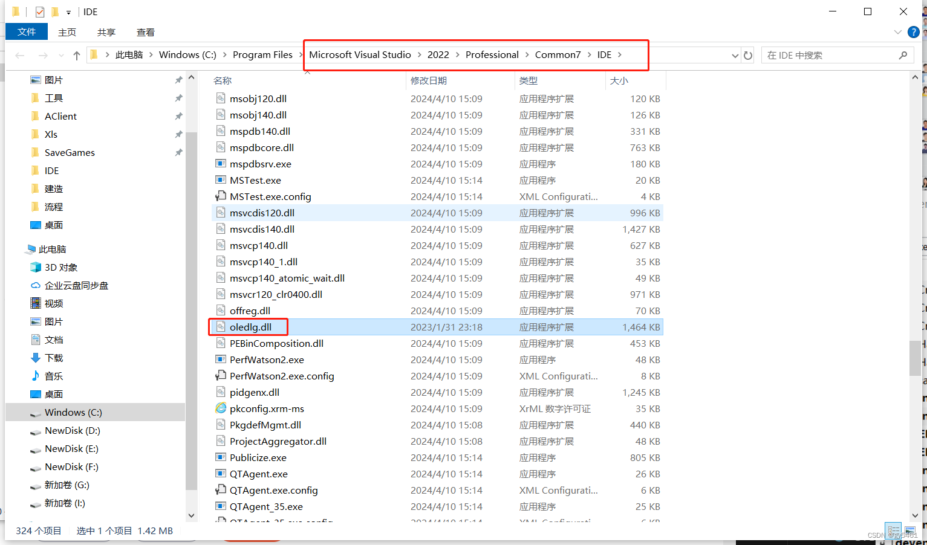Viewport: 927px width, 545px height.
Task: Select the 视频 library folder
Action: tap(53, 303)
